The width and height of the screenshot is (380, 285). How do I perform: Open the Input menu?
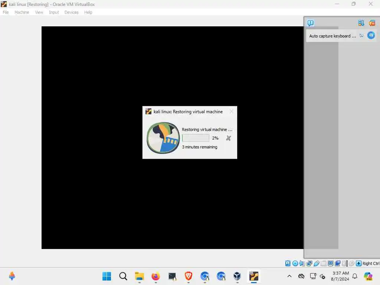[x=54, y=12]
